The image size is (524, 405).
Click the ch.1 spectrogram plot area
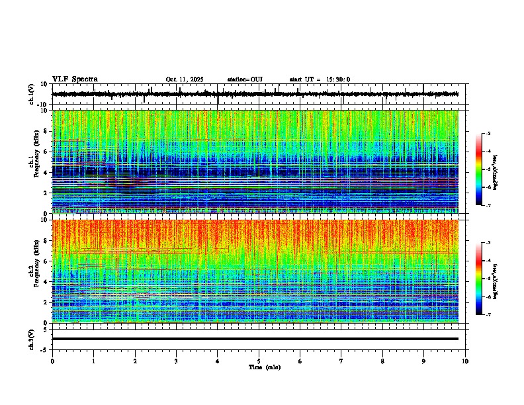pyautogui.click(x=255, y=161)
